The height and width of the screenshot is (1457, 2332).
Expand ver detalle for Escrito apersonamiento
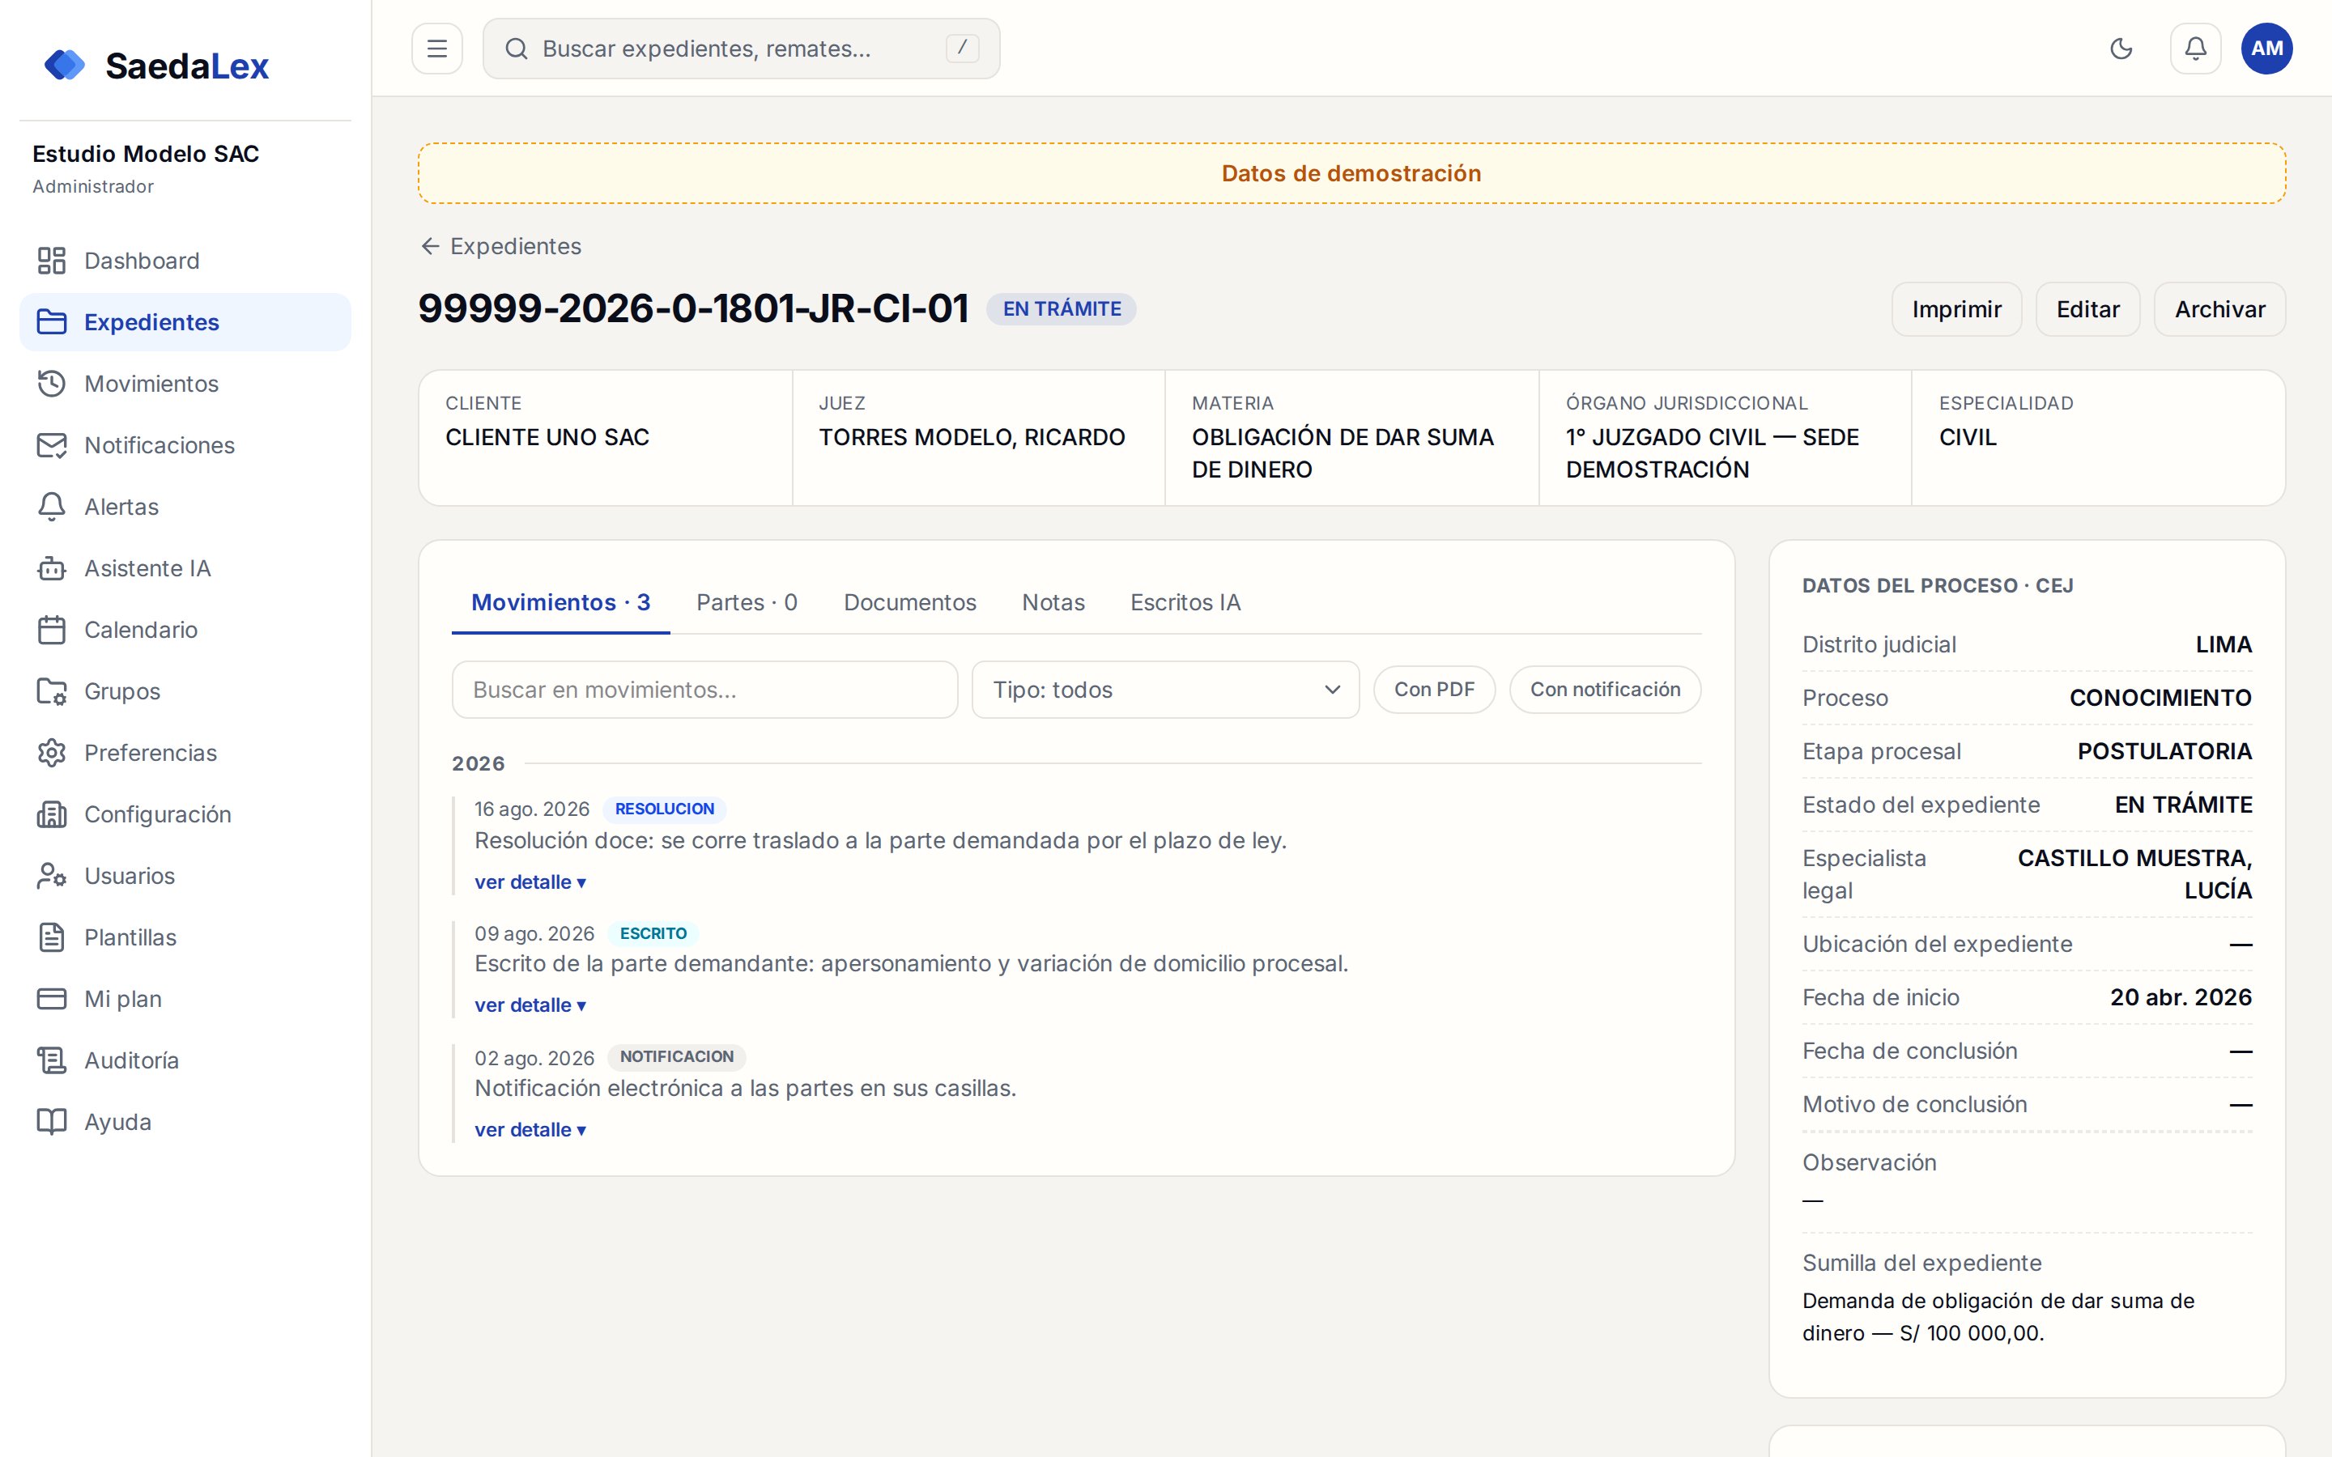pyautogui.click(x=530, y=1005)
